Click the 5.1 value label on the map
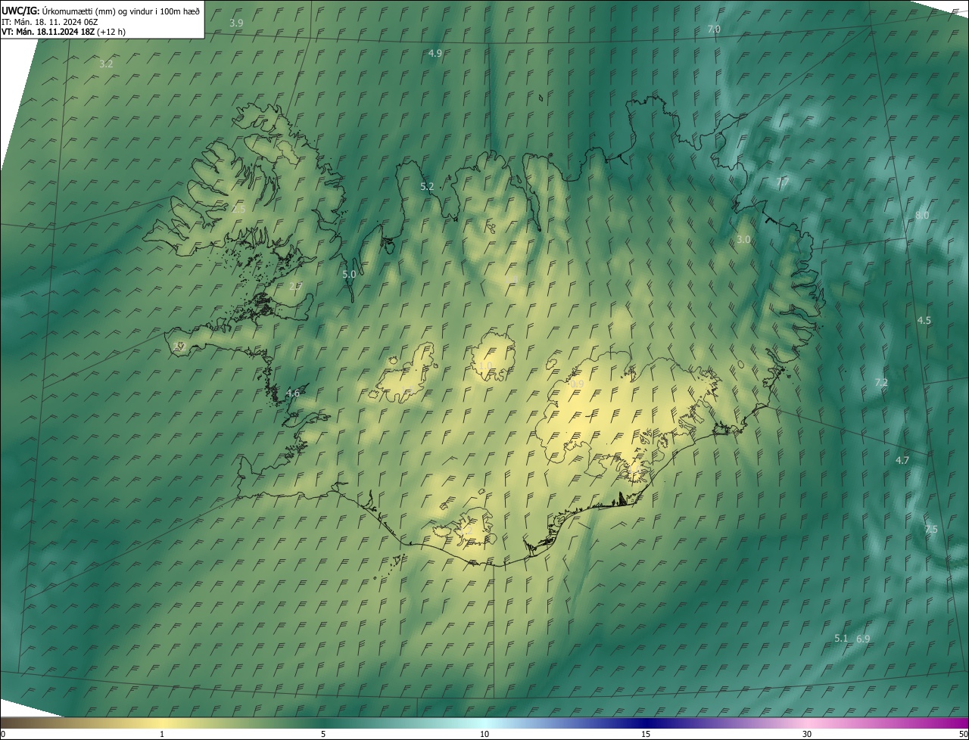This screenshot has width=969, height=740. point(841,639)
